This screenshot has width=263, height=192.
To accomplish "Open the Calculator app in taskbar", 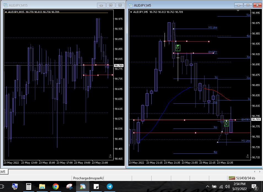I will tap(28, 186).
